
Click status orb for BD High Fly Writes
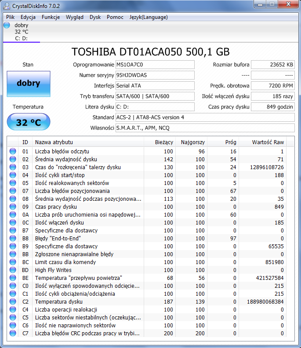click(13, 270)
